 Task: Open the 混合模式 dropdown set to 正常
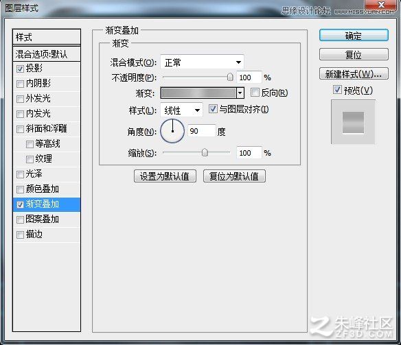(202, 62)
